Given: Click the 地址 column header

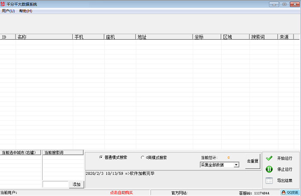Looking at the screenshot, I should tap(164, 37).
